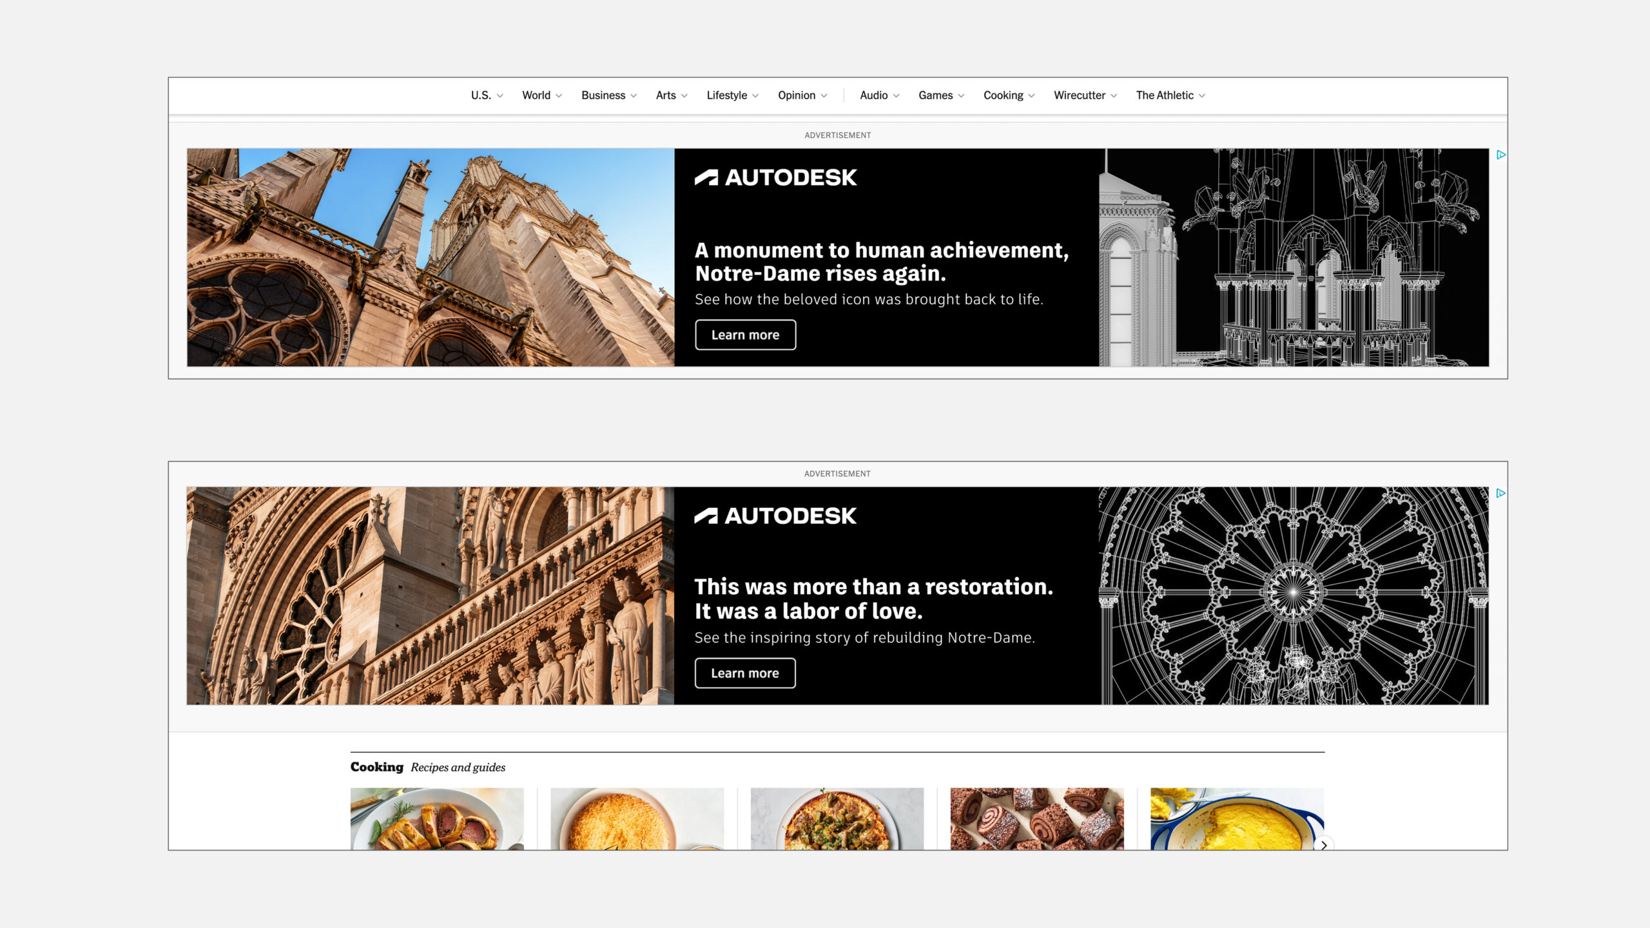Click Learn more in the Notre-Dame rises again ad
The image size is (1650, 928).
click(745, 334)
